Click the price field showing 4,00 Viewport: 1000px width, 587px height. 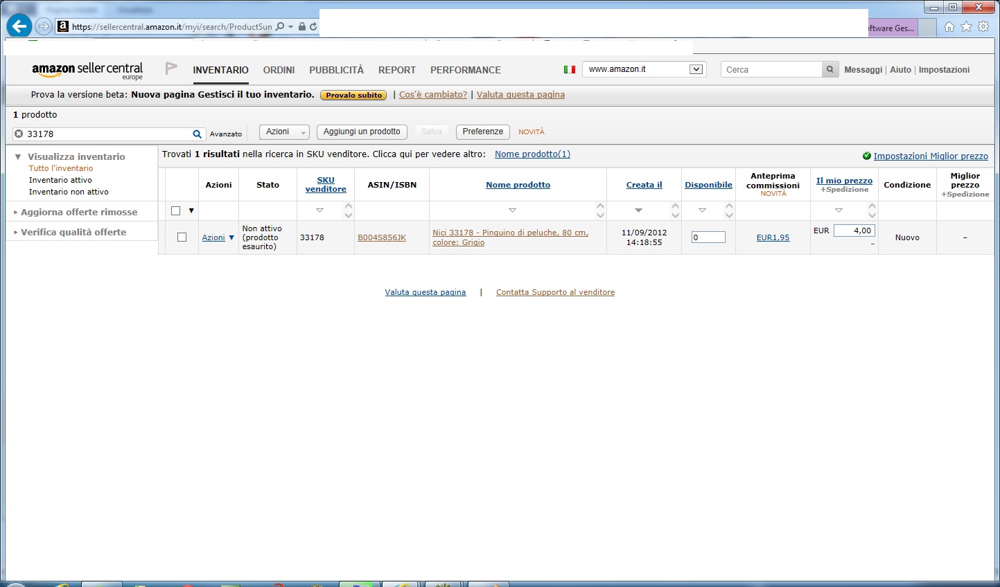[854, 231]
